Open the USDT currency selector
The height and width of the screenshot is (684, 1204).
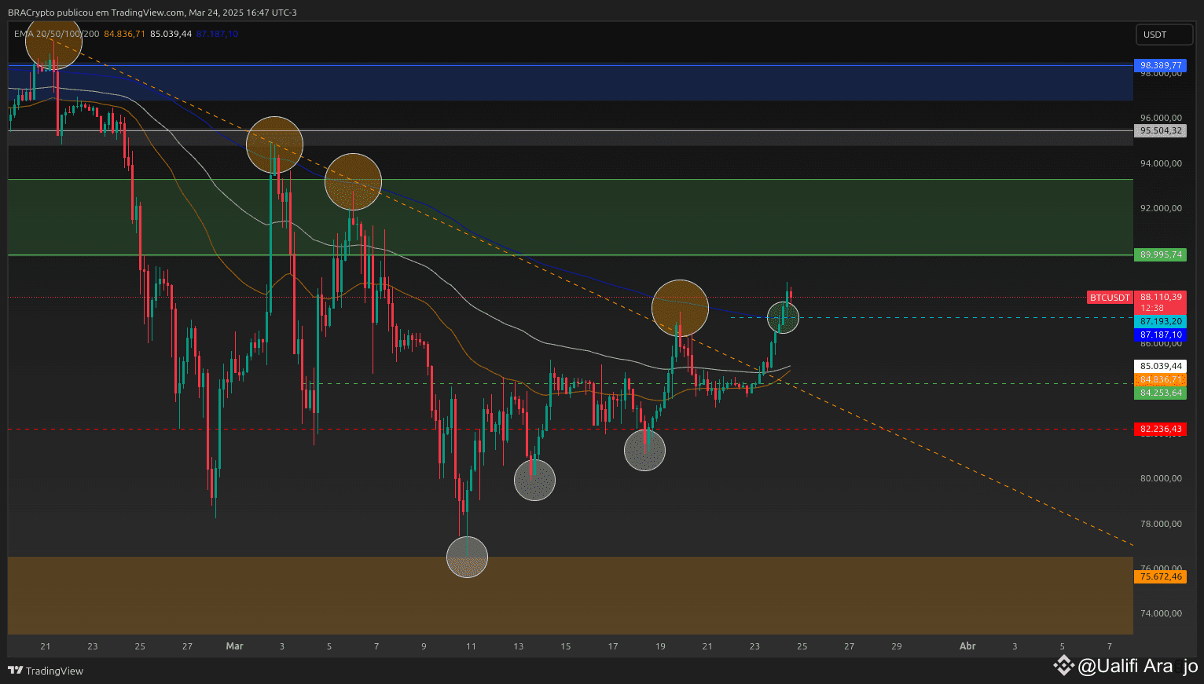click(1164, 34)
